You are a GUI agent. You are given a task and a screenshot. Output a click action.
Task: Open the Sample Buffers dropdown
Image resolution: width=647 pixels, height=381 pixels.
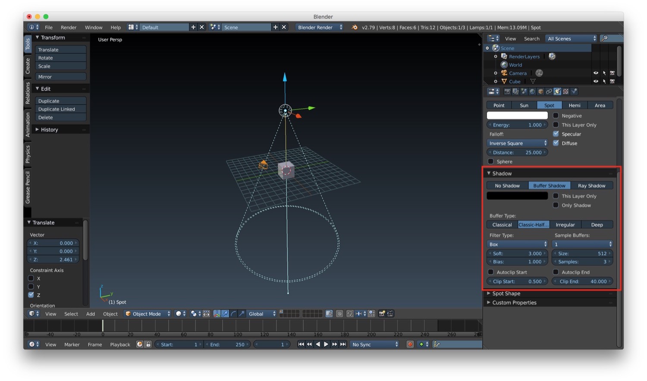click(582, 244)
